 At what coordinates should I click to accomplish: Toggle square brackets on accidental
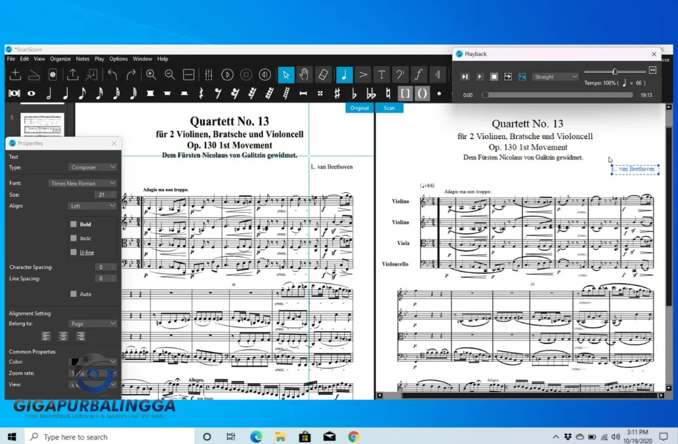pos(405,93)
